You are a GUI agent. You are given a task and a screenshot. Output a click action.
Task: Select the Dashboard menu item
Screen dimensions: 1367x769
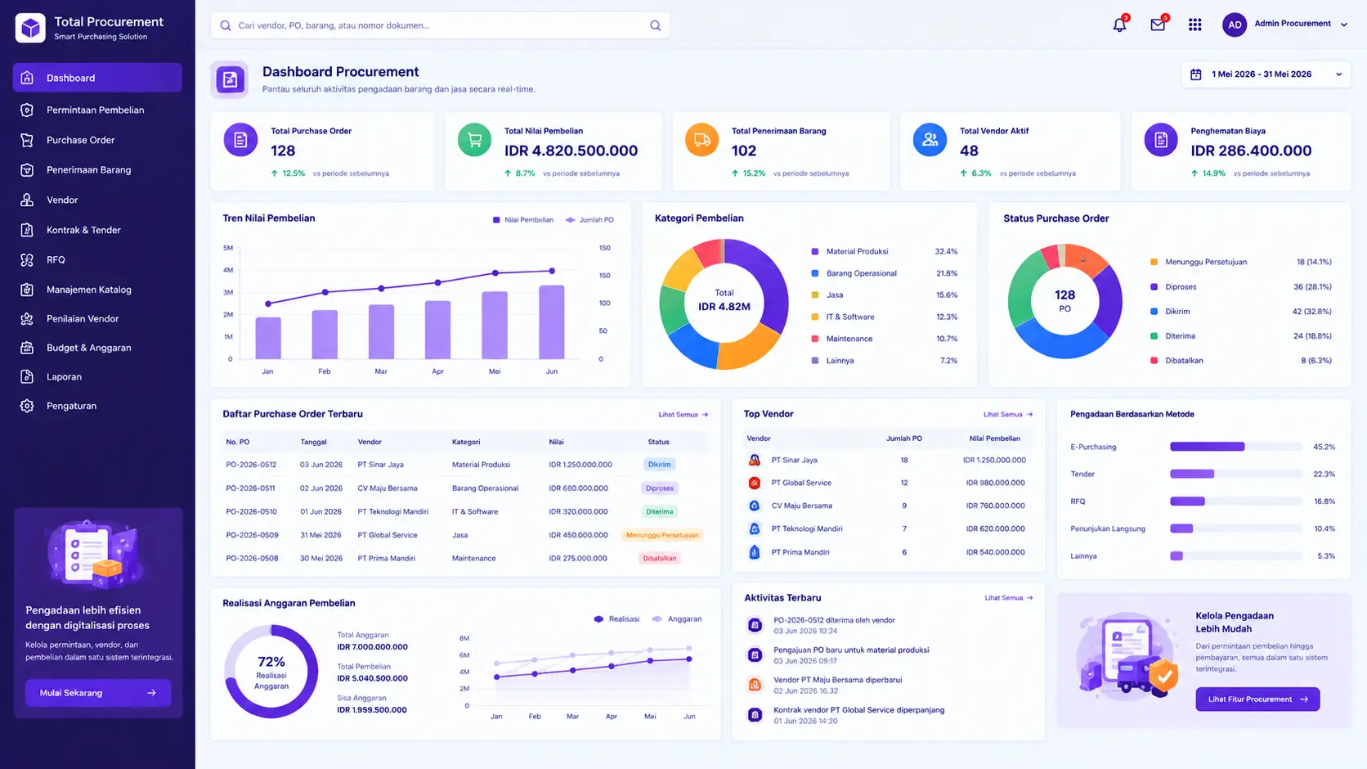(x=97, y=78)
